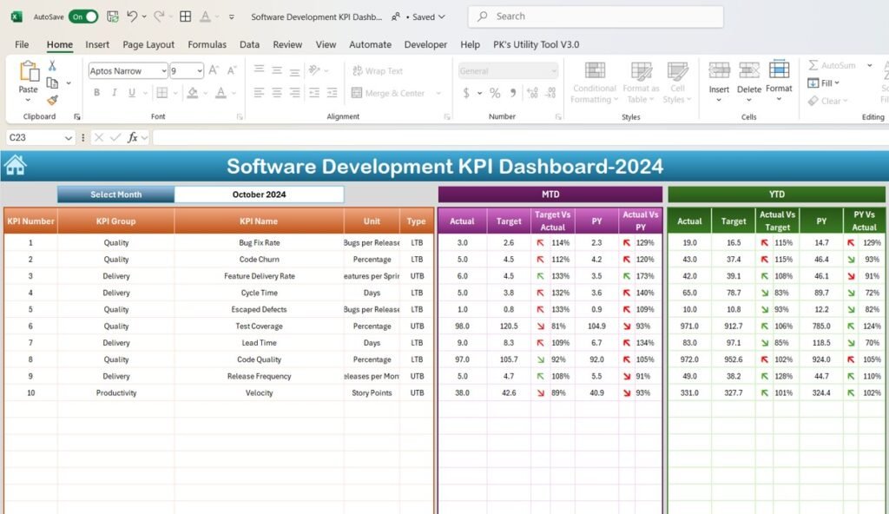
Task: Open the Name Box dropdown arrow
Action: tap(69, 137)
